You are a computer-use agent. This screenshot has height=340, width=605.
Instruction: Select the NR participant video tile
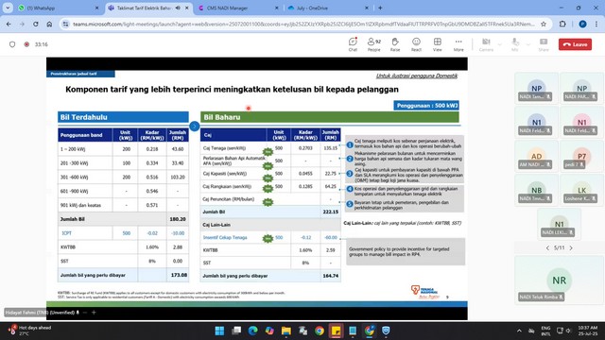click(x=559, y=280)
